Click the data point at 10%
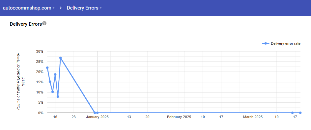Viewport: 311px width, 130px height. click(x=53, y=92)
